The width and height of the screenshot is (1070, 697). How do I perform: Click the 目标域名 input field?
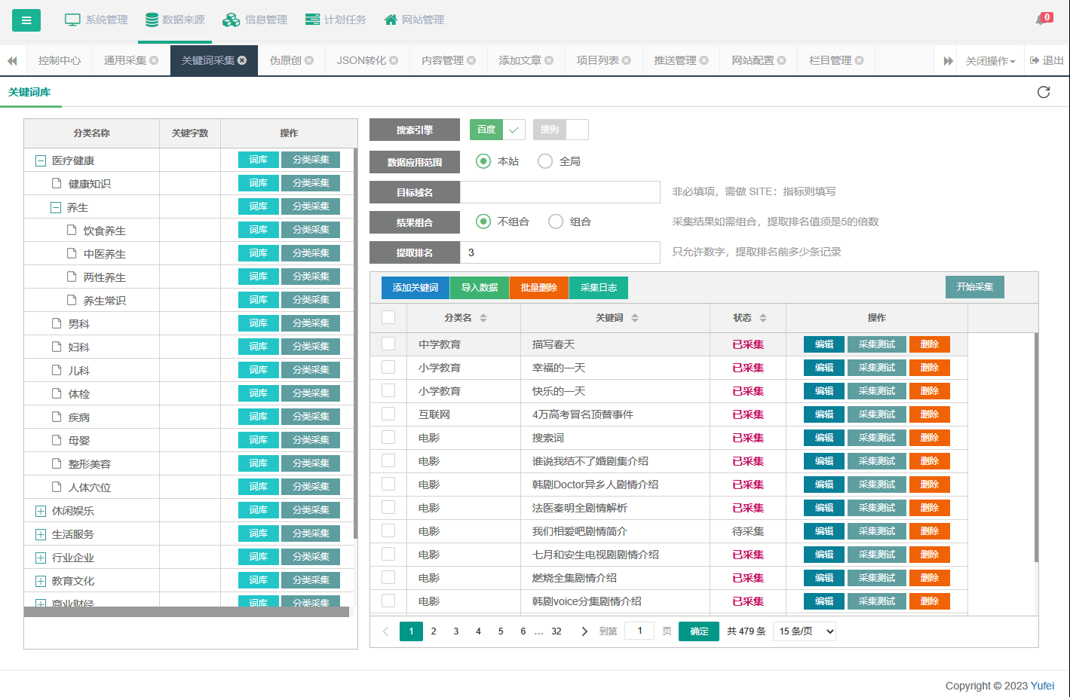560,192
